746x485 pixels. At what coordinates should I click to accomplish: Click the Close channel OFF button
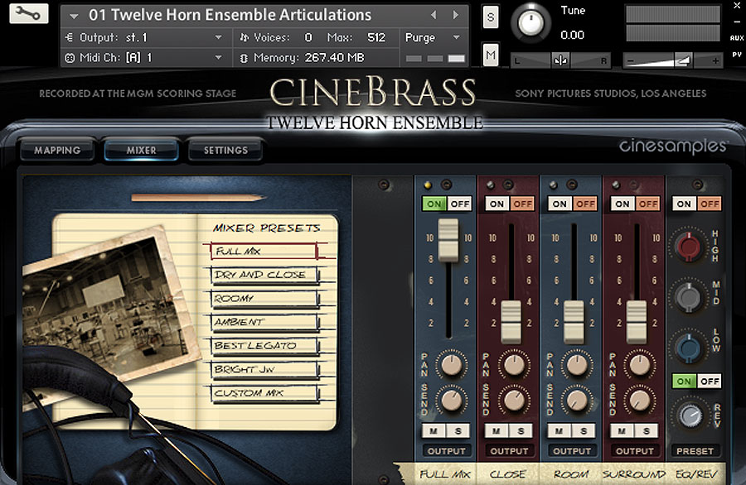click(x=522, y=204)
